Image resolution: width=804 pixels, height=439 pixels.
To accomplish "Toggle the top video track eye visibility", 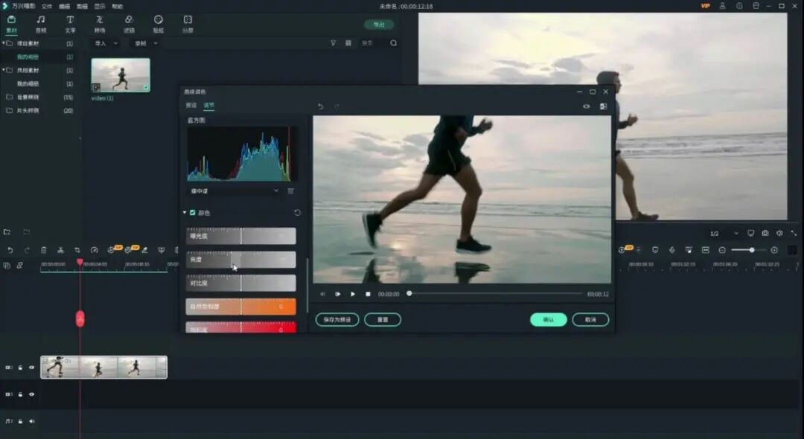I will pyautogui.click(x=32, y=368).
